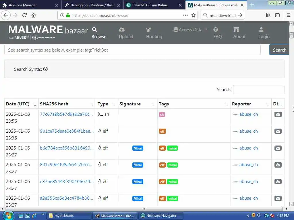The image size is (294, 220).
Task: Sort table by Date (UTC)
Action: tap(21, 104)
